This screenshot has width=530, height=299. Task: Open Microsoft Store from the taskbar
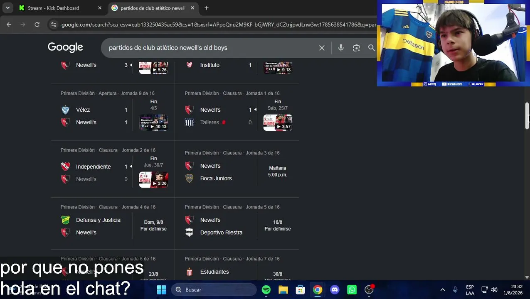(x=300, y=290)
